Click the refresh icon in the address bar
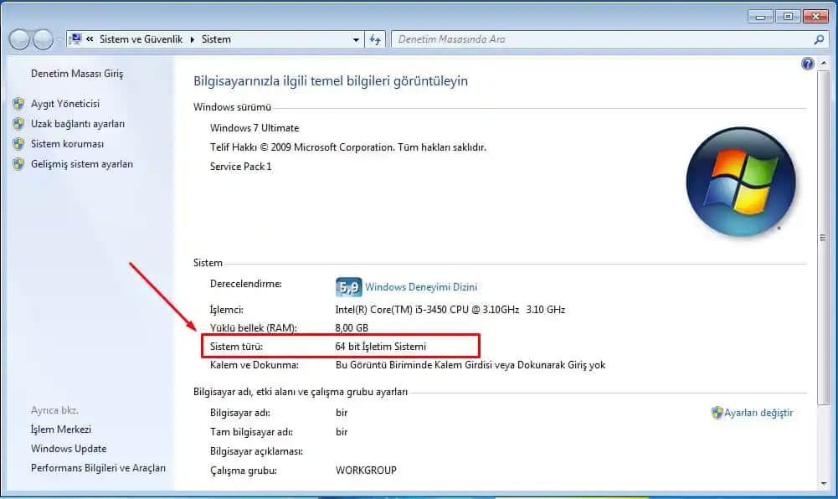 point(375,39)
